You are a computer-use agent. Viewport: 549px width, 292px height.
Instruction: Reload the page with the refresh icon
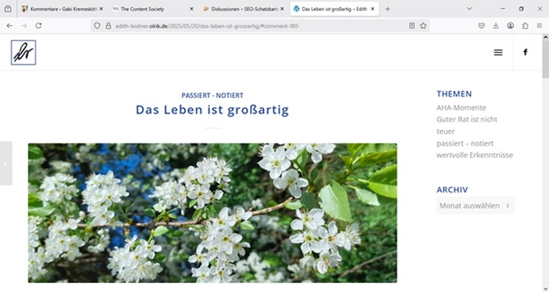coord(38,25)
